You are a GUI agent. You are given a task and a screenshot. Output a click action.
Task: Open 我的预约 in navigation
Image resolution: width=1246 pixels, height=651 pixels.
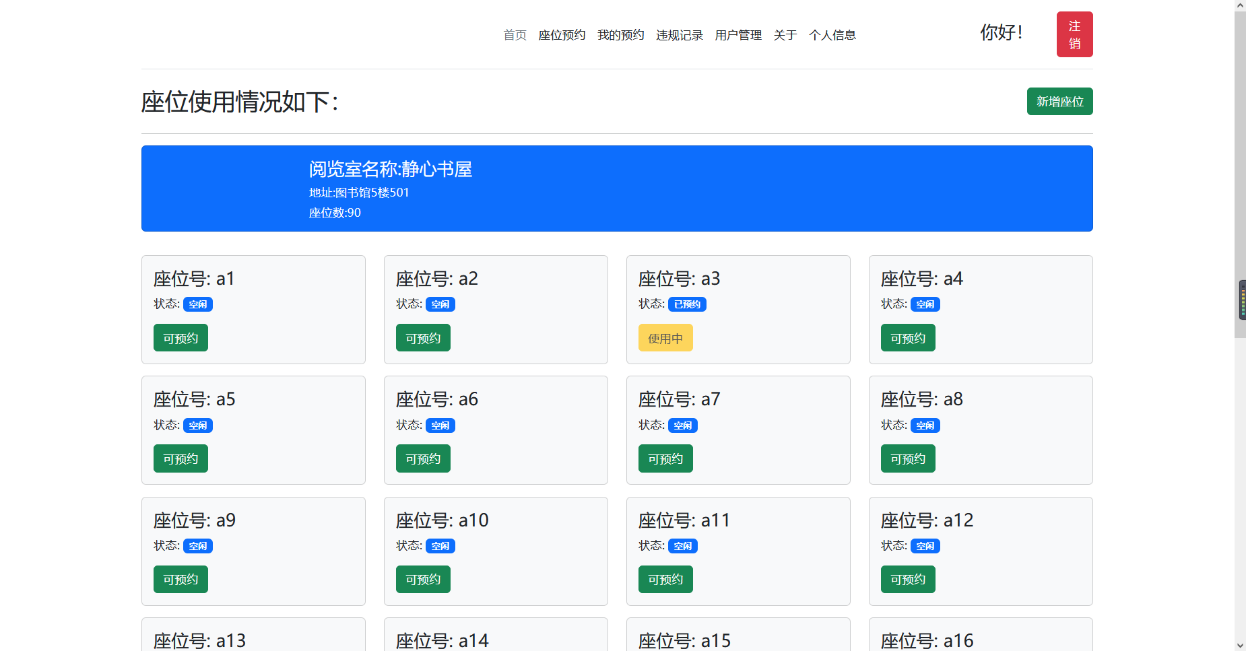[620, 35]
